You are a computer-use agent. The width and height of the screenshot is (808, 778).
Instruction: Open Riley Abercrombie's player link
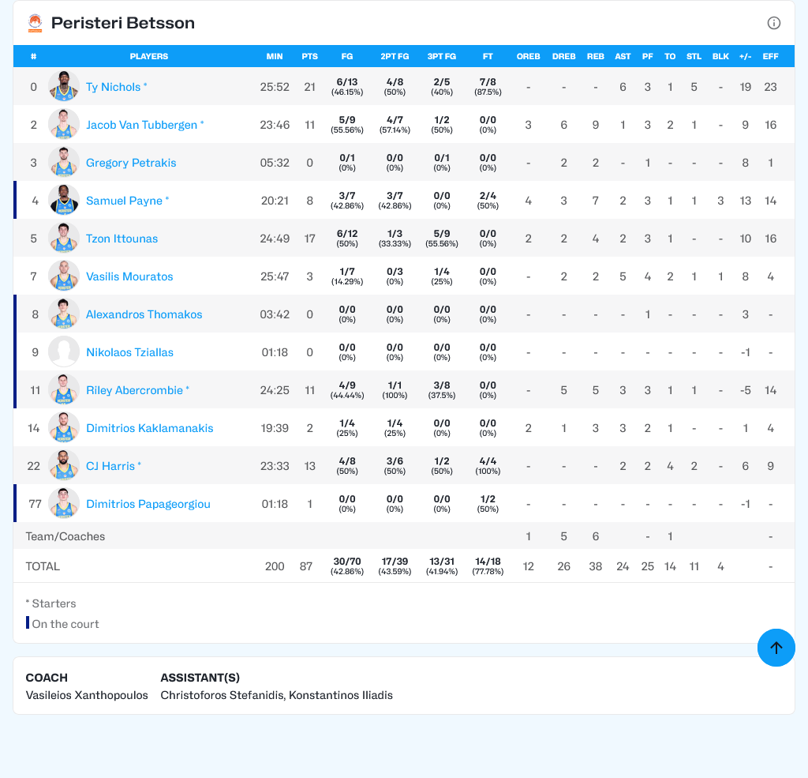(134, 390)
